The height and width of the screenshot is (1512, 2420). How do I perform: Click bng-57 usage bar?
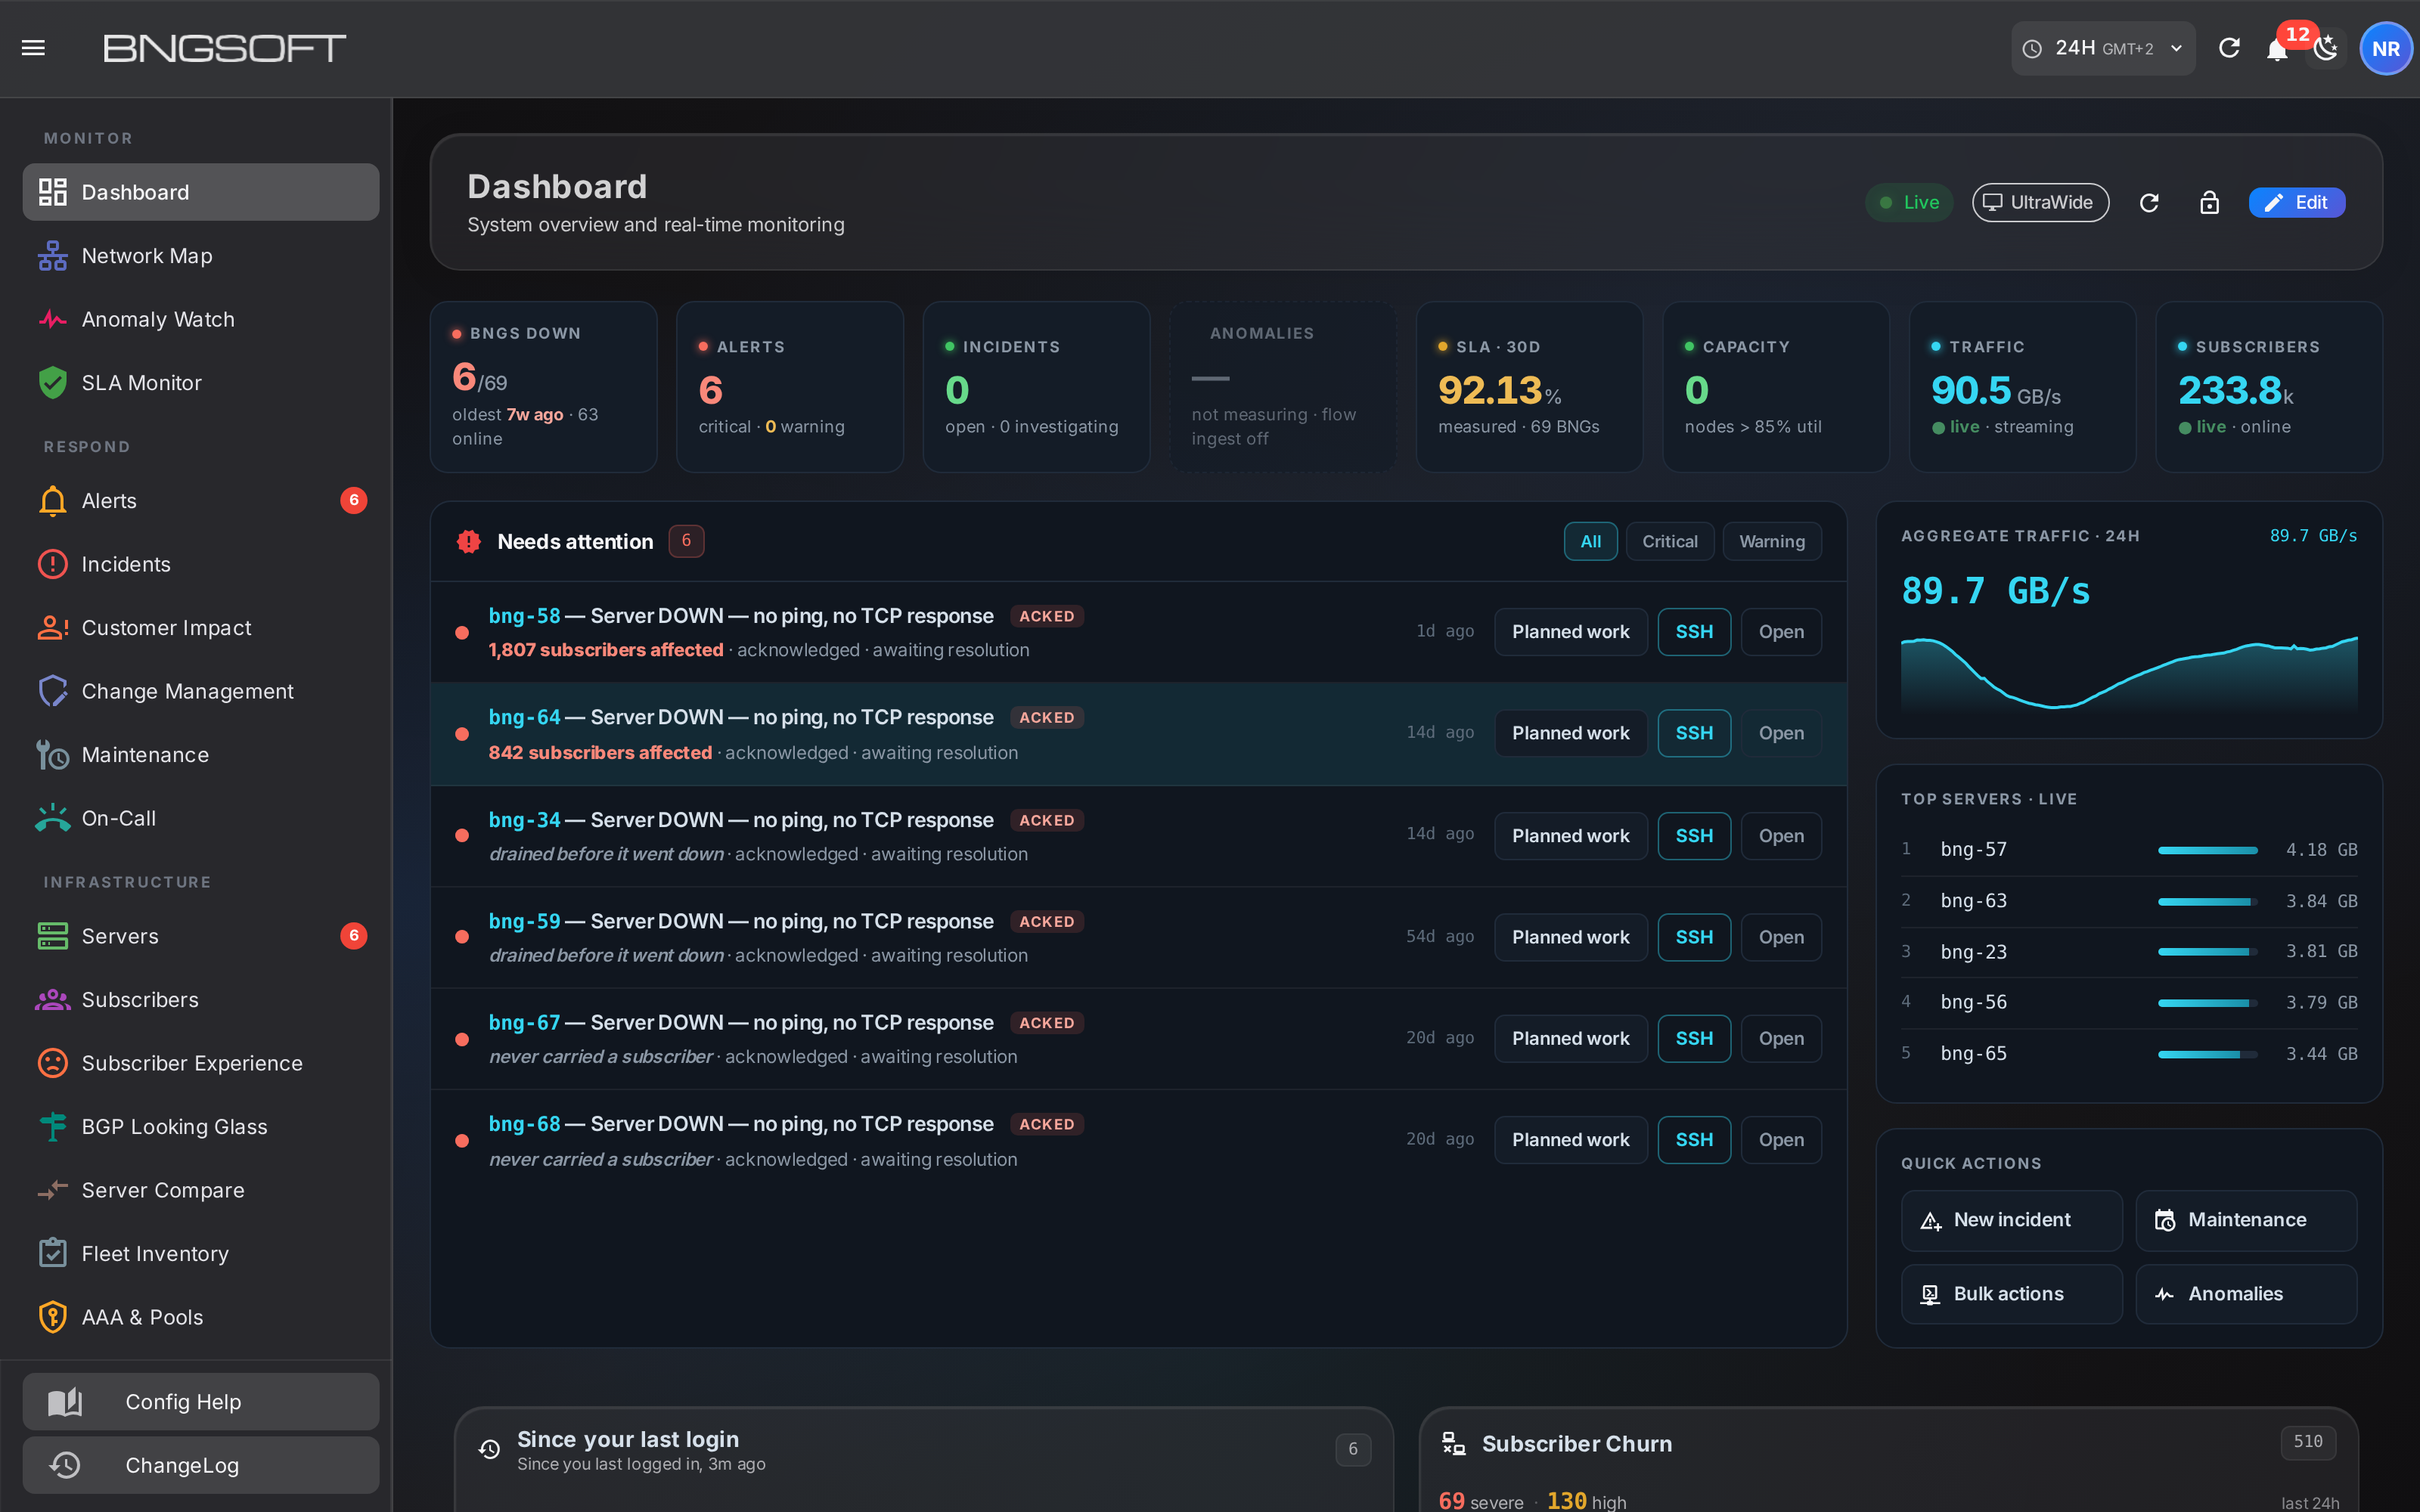pos(2207,850)
